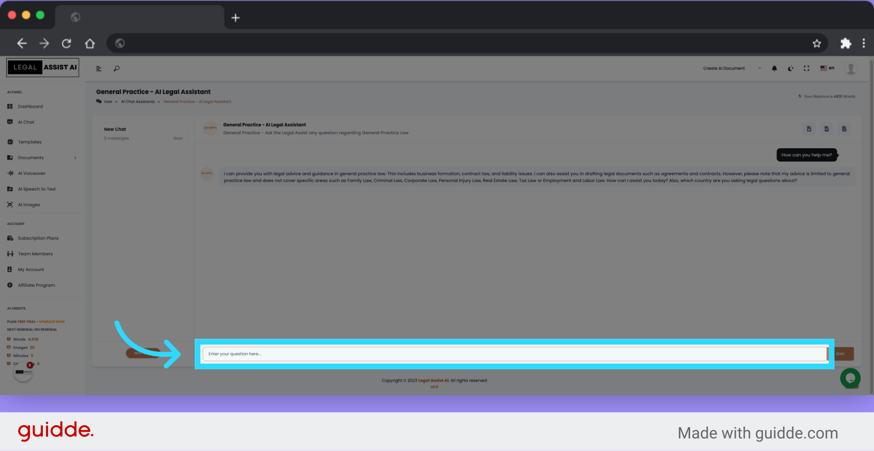Click the Affiliate Program icon
Image resolution: width=874 pixels, height=451 pixels.
10,285
